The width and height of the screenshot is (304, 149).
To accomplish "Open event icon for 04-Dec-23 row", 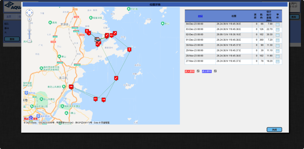I will 278,24.
